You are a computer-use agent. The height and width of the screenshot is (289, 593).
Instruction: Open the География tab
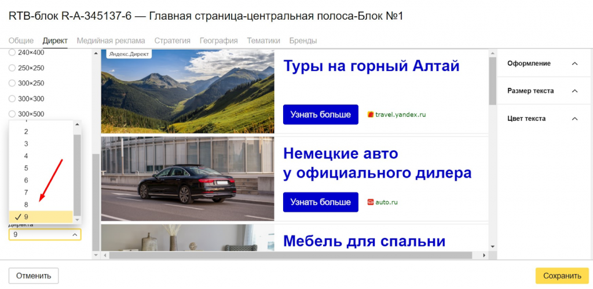(218, 40)
